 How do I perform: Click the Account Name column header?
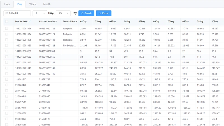pos(70,22)
